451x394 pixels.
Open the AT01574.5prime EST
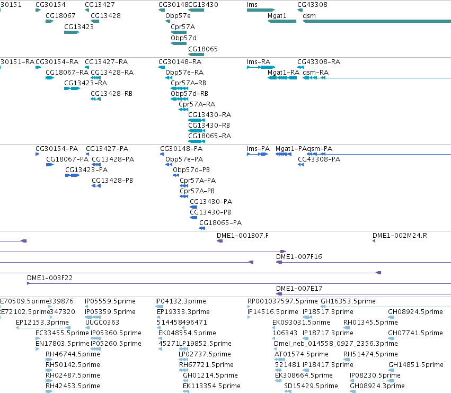click(280, 360)
